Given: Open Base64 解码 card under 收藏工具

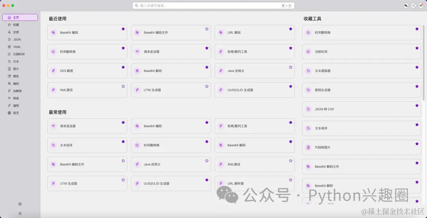Looking at the screenshot, I should coord(361,186).
